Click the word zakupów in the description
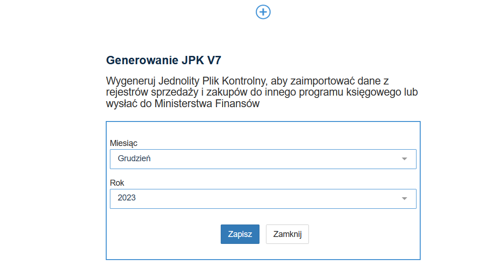This screenshot has width=483, height=273. tap(221, 92)
